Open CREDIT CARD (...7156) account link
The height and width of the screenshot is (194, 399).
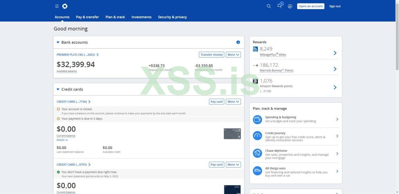74,102
